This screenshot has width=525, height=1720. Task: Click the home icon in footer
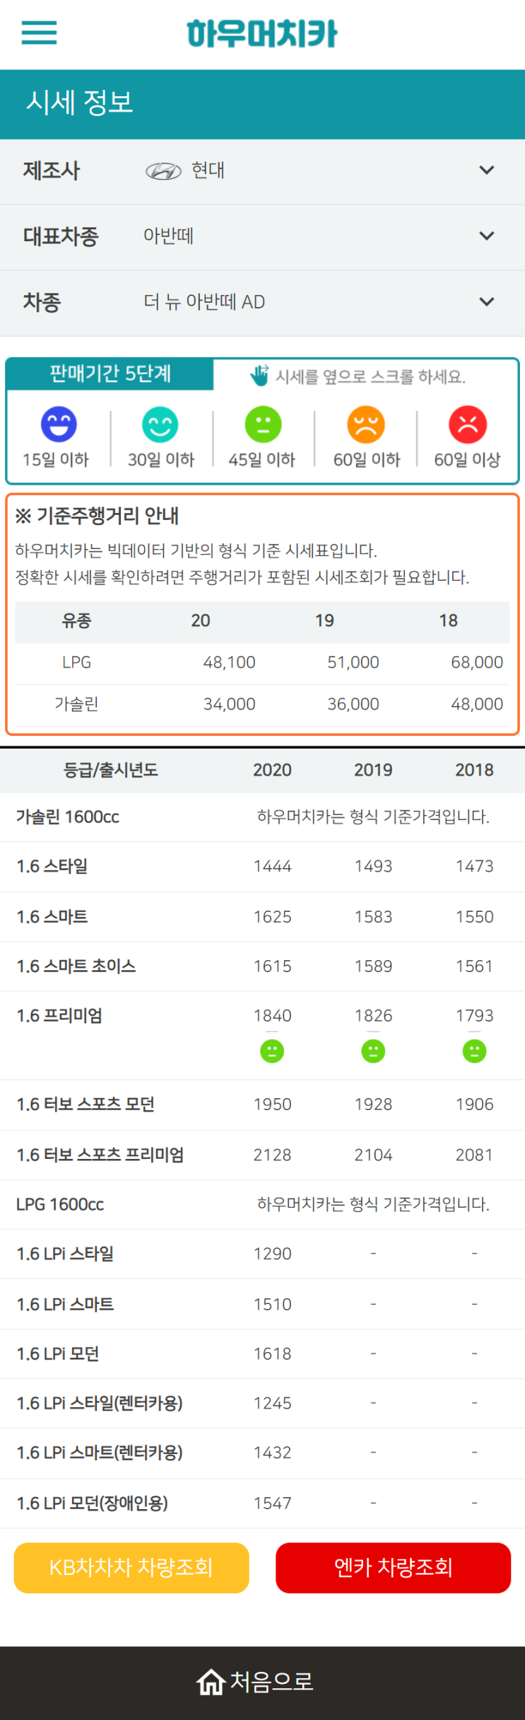pos(211,1682)
